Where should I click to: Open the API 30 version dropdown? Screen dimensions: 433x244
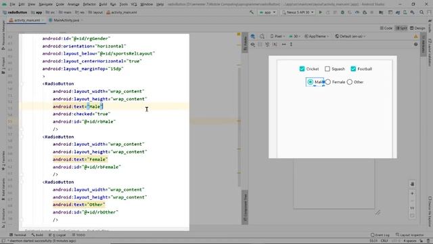(x=294, y=36)
